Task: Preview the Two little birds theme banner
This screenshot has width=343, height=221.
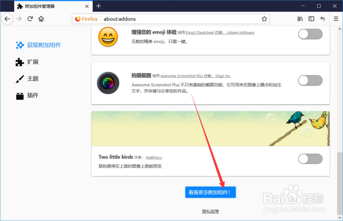Action: pos(211,129)
